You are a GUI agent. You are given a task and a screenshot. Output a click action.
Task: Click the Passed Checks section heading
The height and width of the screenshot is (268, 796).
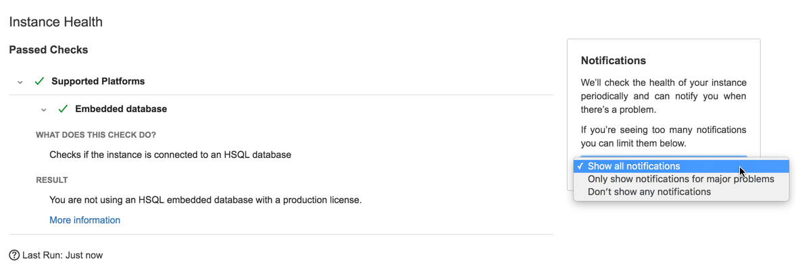pyautogui.click(x=49, y=50)
